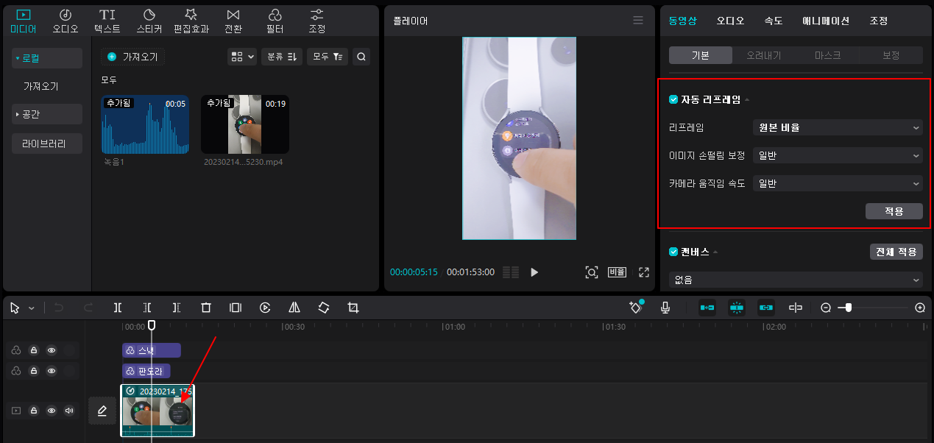Open the grid view layout dropdown
This screenshot has width=934, height=443.
(x=242, y=57)
